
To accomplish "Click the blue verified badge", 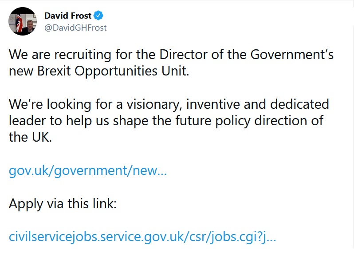I will point(99,16).
